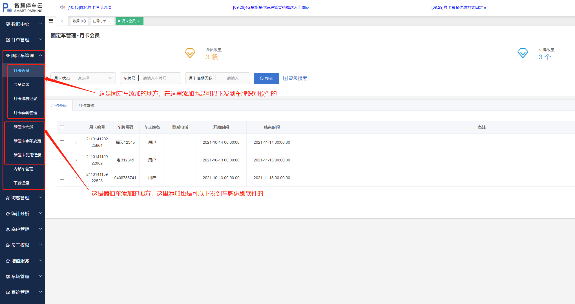This screenshot has height=304, width=575.
Task: Click the 员工权限 sidebar user icon
Action: [8, 245]
